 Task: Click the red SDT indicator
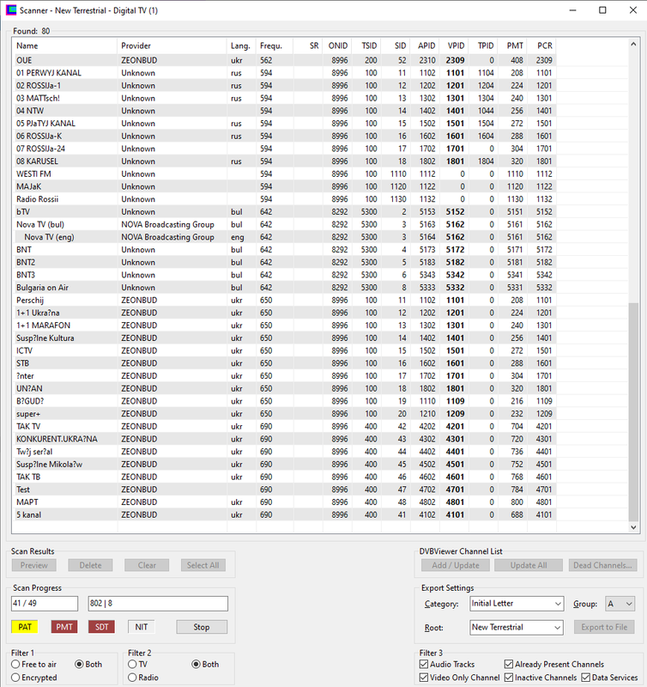pos(101,627)
